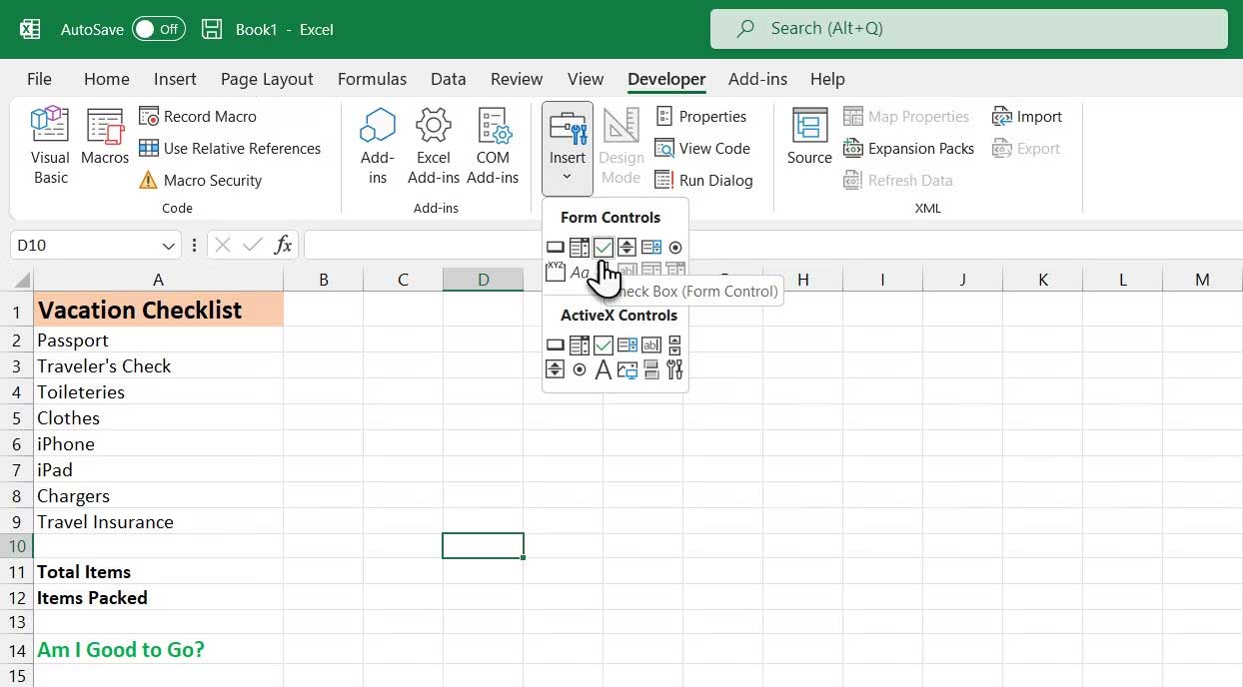The width and height of the screenshot is (1243, 687).
Task: Select the Check Box form control
Action: (603, 247)
